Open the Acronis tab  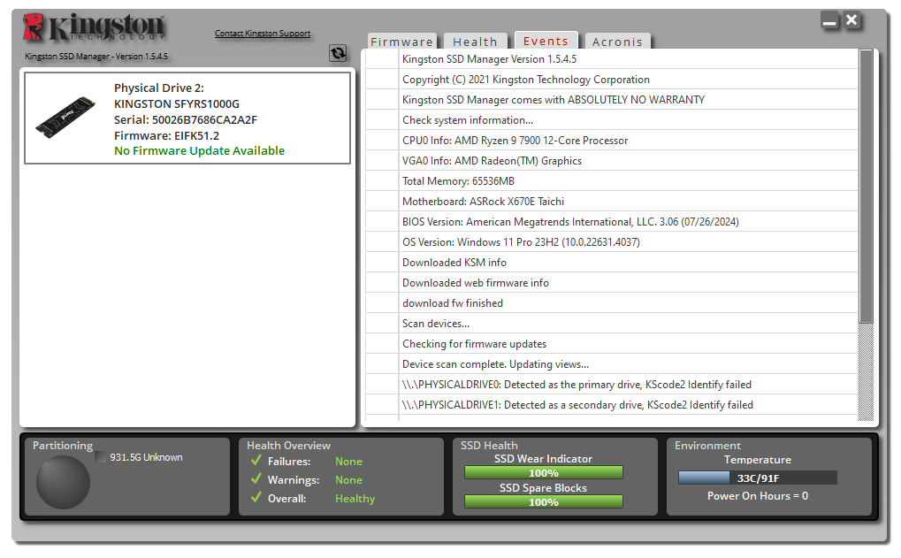(617, 42)
